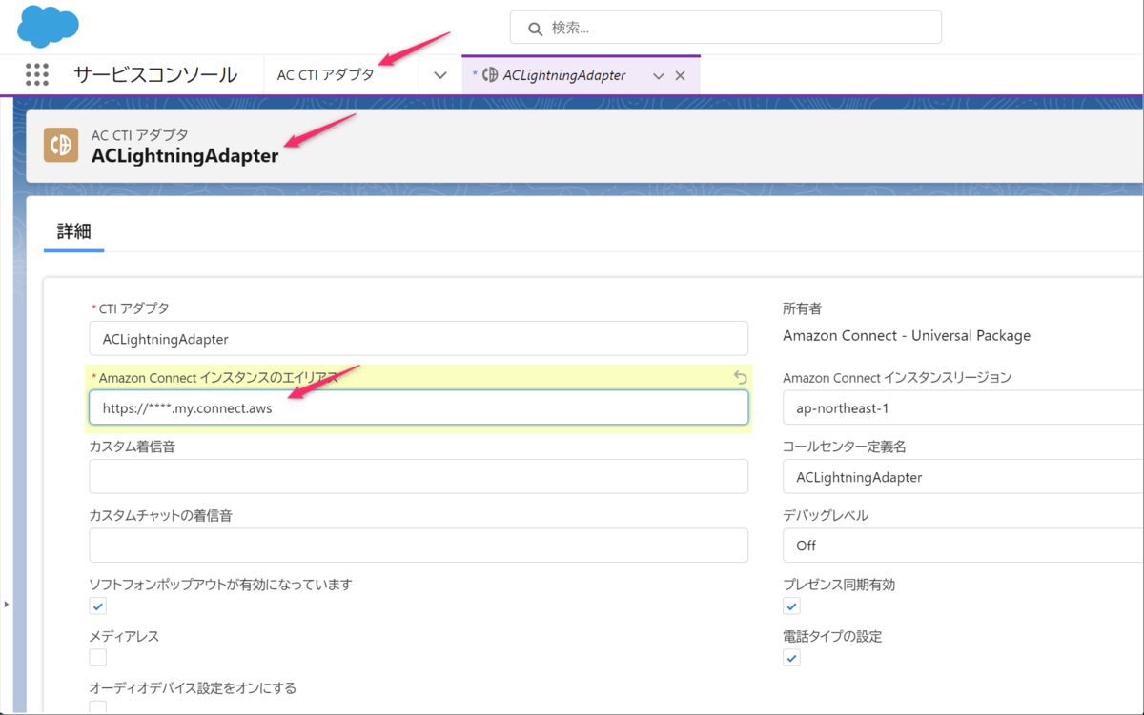Click the カスタム着信音 input field
The image size is (1144, 715).
coord(419,476)
